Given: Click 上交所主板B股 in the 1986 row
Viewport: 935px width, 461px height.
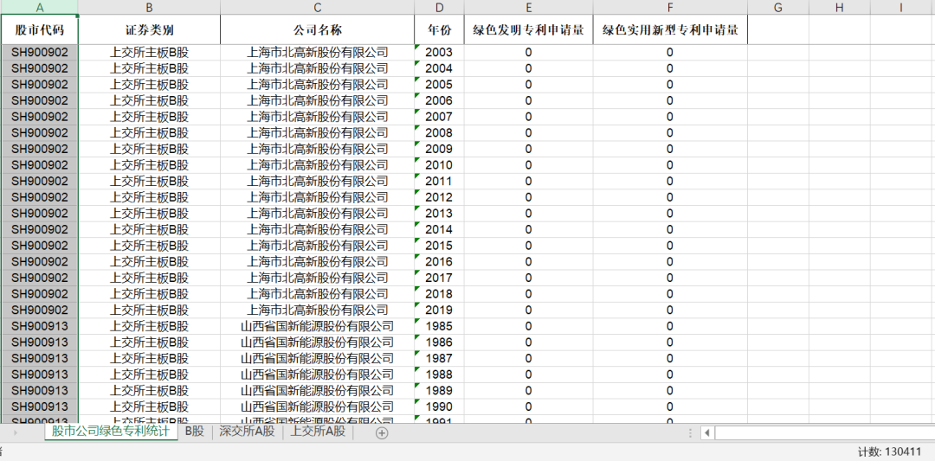Looking at the screenshot, I should (x=149, y=342).
